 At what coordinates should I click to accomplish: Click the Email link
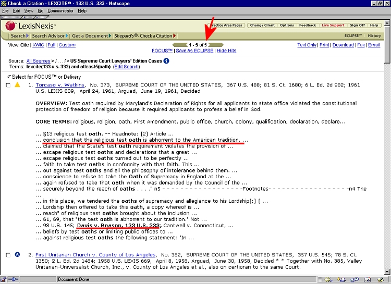coord(374,45)
